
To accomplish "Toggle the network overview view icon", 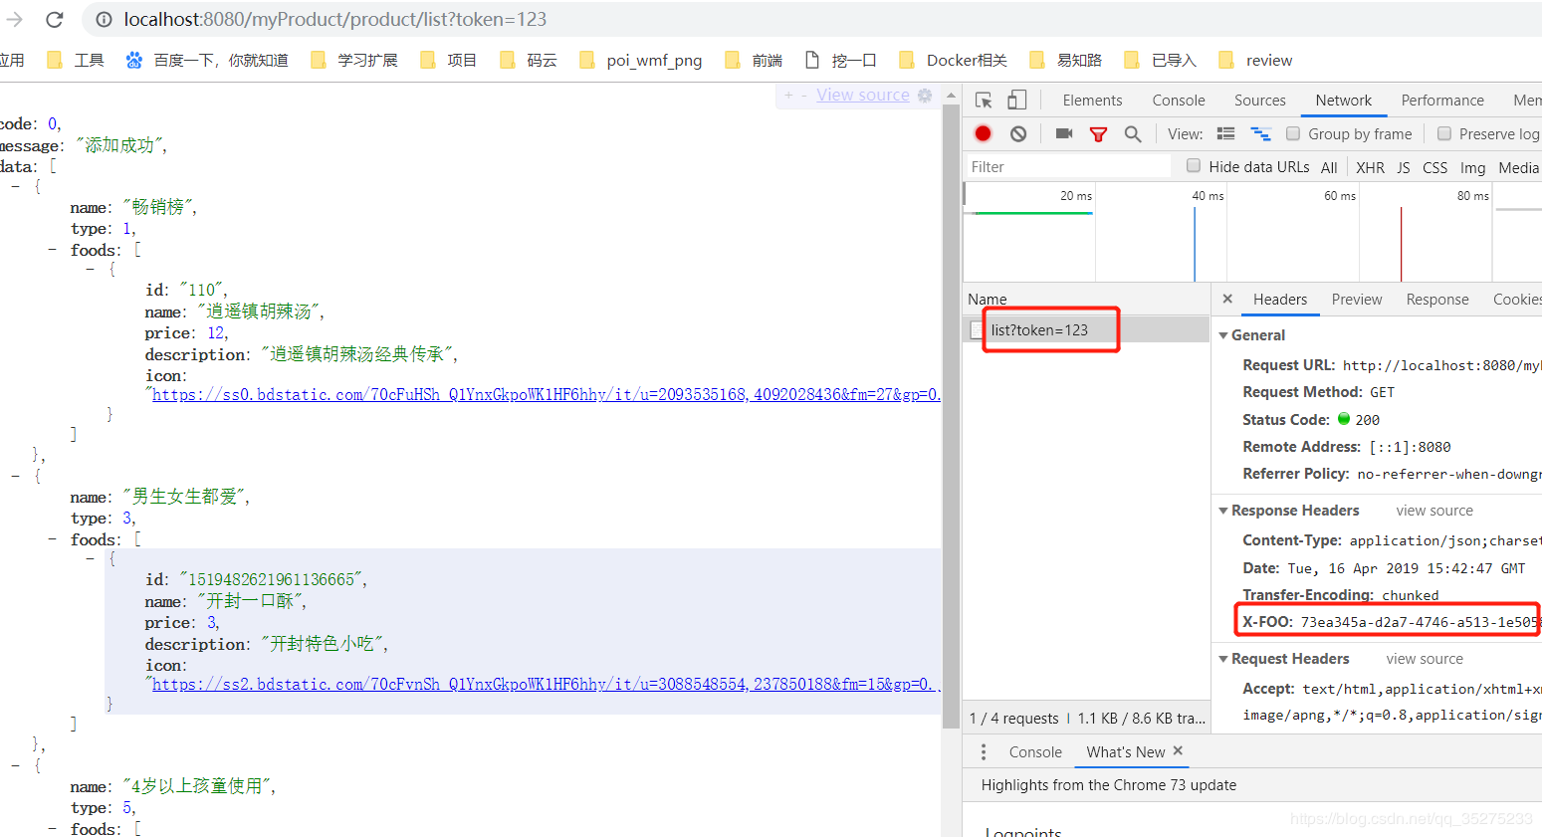I will pyautogui.click(x=1260, y=133).
